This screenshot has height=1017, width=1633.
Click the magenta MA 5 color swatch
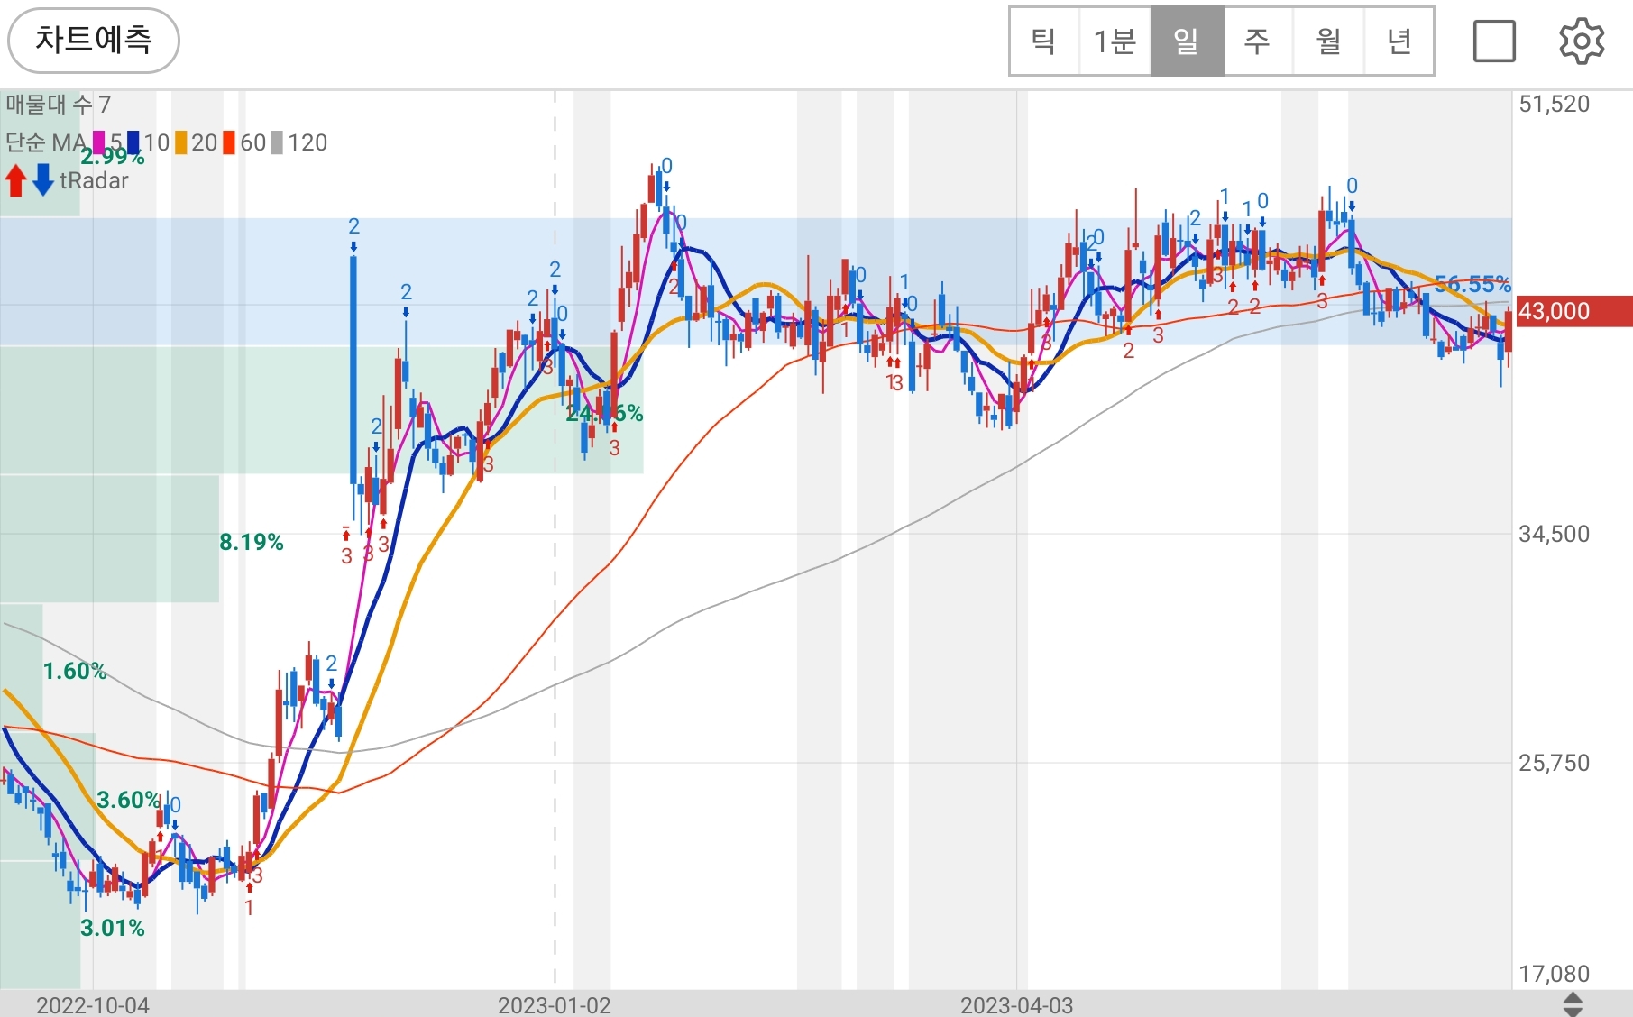tap(99, 142)
